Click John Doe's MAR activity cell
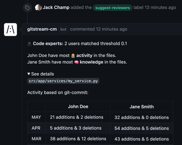Viewport: 182px width, 145px height. tap(78, 139)
